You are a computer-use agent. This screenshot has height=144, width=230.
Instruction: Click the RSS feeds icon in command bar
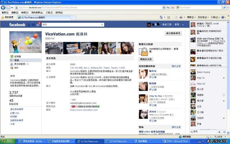click(x=169, y=17)
